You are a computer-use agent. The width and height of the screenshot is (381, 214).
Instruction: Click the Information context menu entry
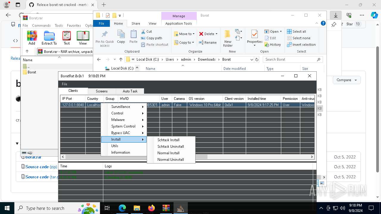(x=124, y=152)
